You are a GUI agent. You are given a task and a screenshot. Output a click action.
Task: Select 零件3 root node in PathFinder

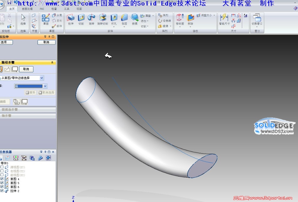pyautogui.click(x=4, y=163)
